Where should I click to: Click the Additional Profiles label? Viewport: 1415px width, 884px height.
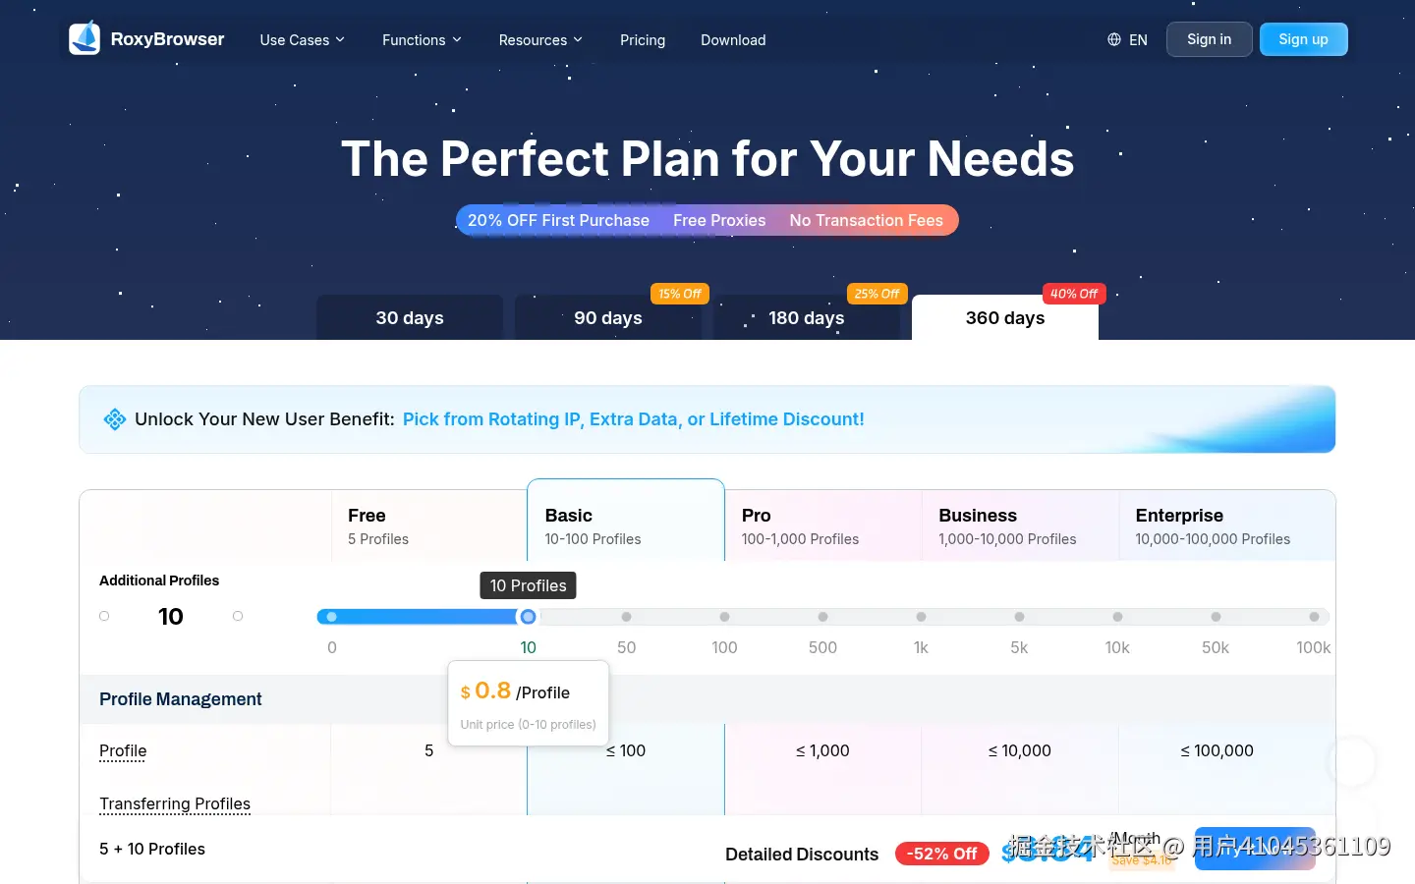click(159, 580)
